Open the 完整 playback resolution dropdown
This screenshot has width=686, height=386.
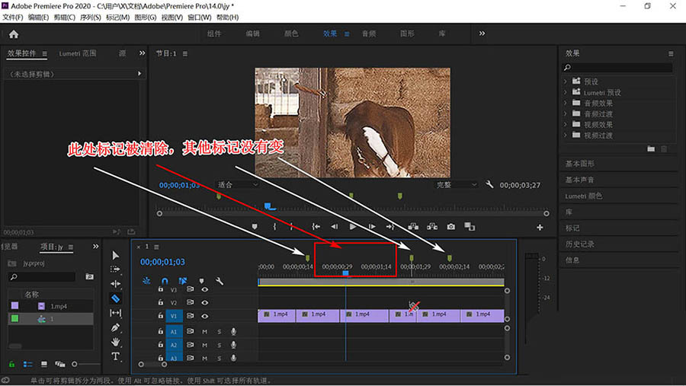coord(454,185)
